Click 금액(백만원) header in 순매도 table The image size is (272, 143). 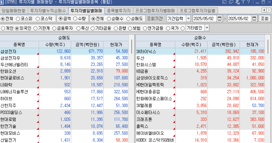pos(87,45)
